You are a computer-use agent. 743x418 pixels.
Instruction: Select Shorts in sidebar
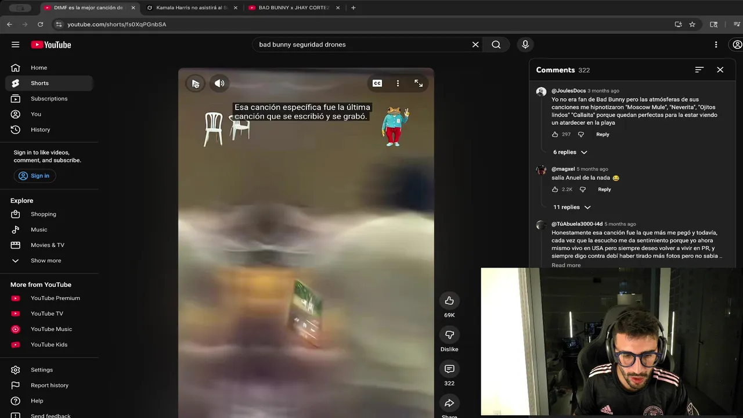point(49,84)
